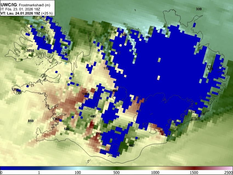Click the legend tick label 2500
Image resolution: width=233 pixels, height=175 pixels.
(x=229, y=173)
